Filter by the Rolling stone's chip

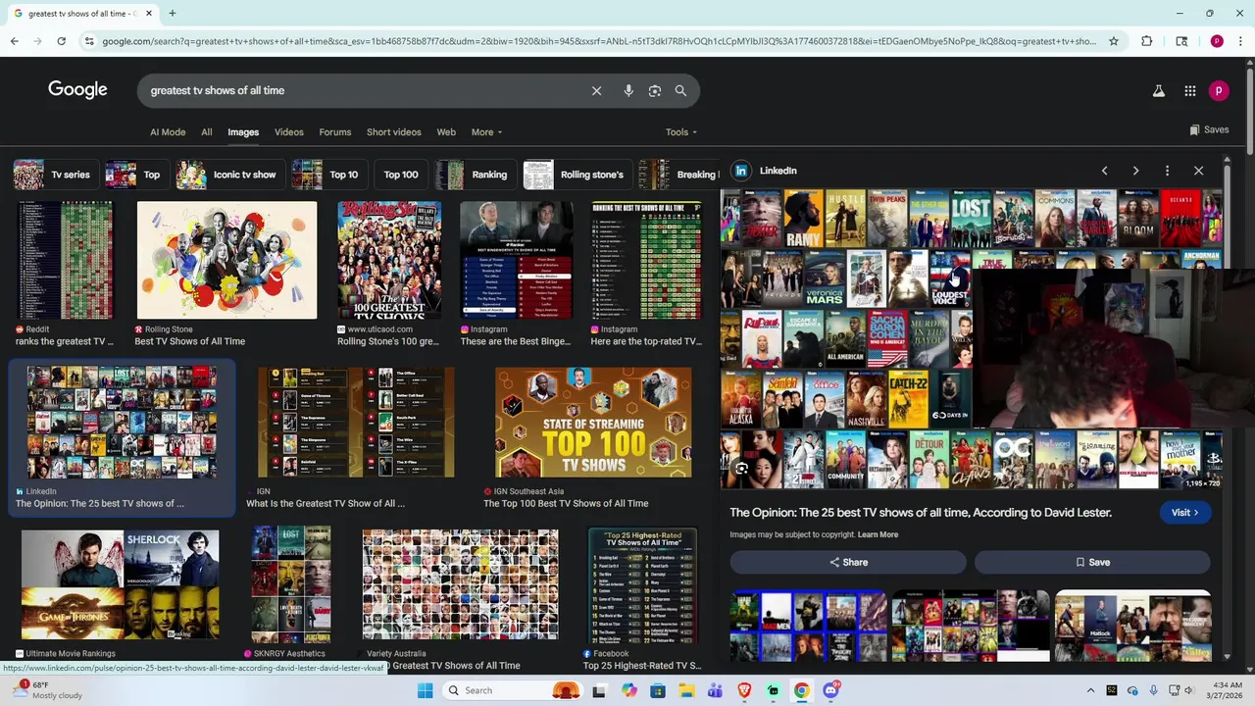(577, 175)
